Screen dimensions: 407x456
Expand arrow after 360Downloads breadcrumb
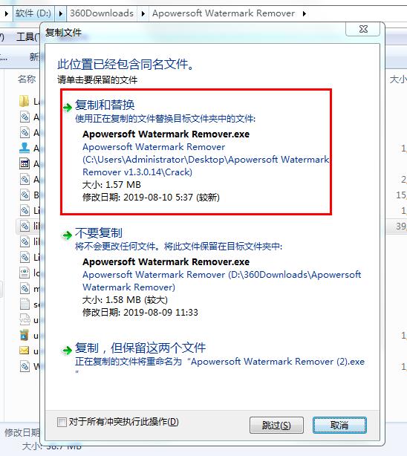[143, 13]
